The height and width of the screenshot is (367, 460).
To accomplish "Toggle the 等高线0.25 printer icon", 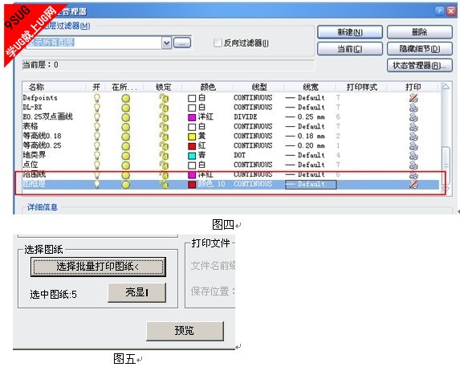I will pyautogui.click(x=413, y=146).
